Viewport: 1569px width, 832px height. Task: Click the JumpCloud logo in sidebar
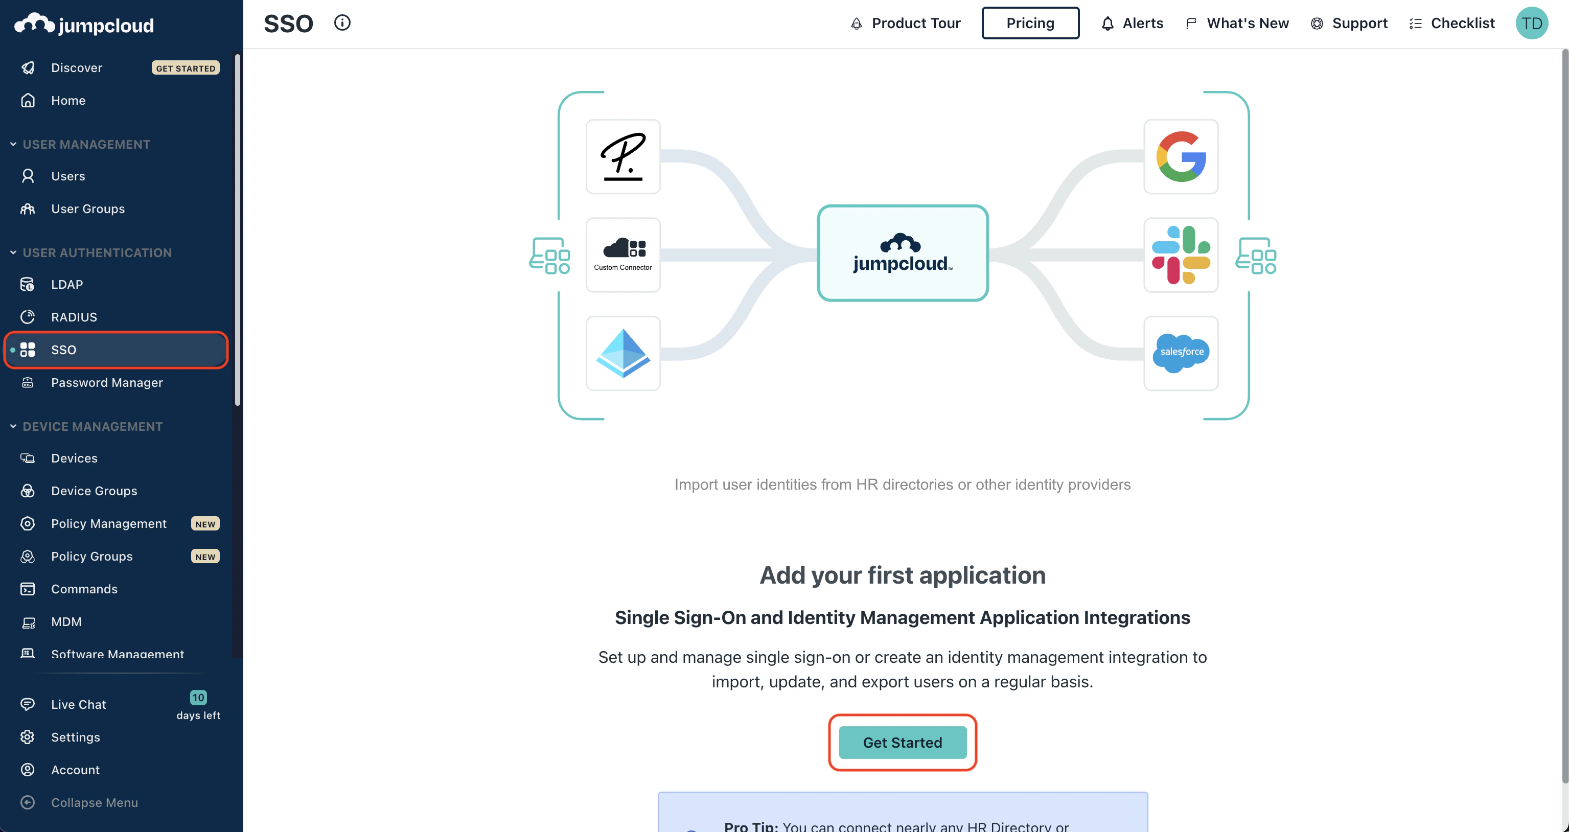click(x=83, y=25)
